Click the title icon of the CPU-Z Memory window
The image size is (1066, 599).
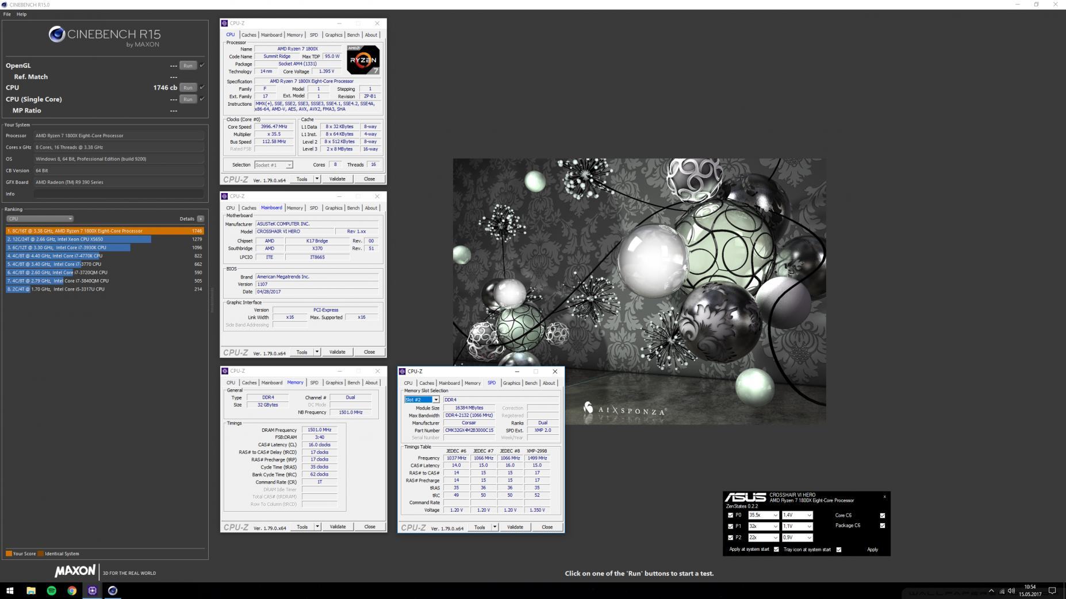225,371
